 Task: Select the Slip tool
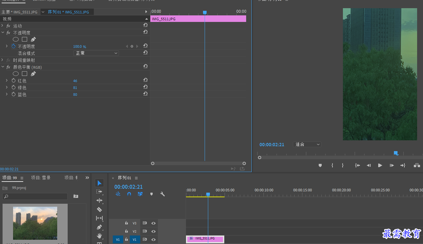(x=99, y=218)
